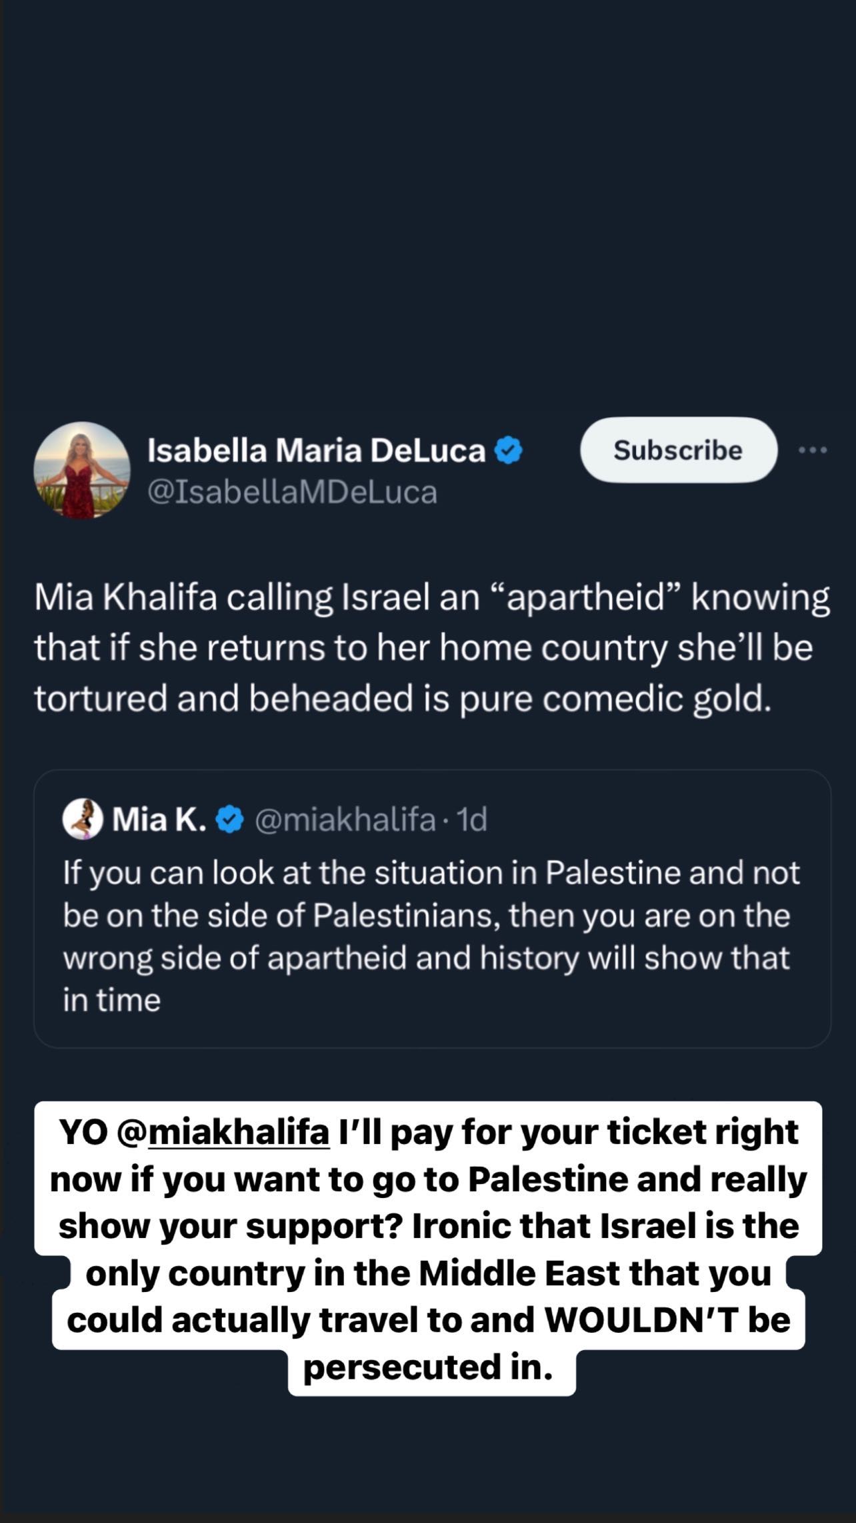The image size is (856, 1523).
Task: Open quoted tweet text starting "If you can look"
Action: coord(431,936)
